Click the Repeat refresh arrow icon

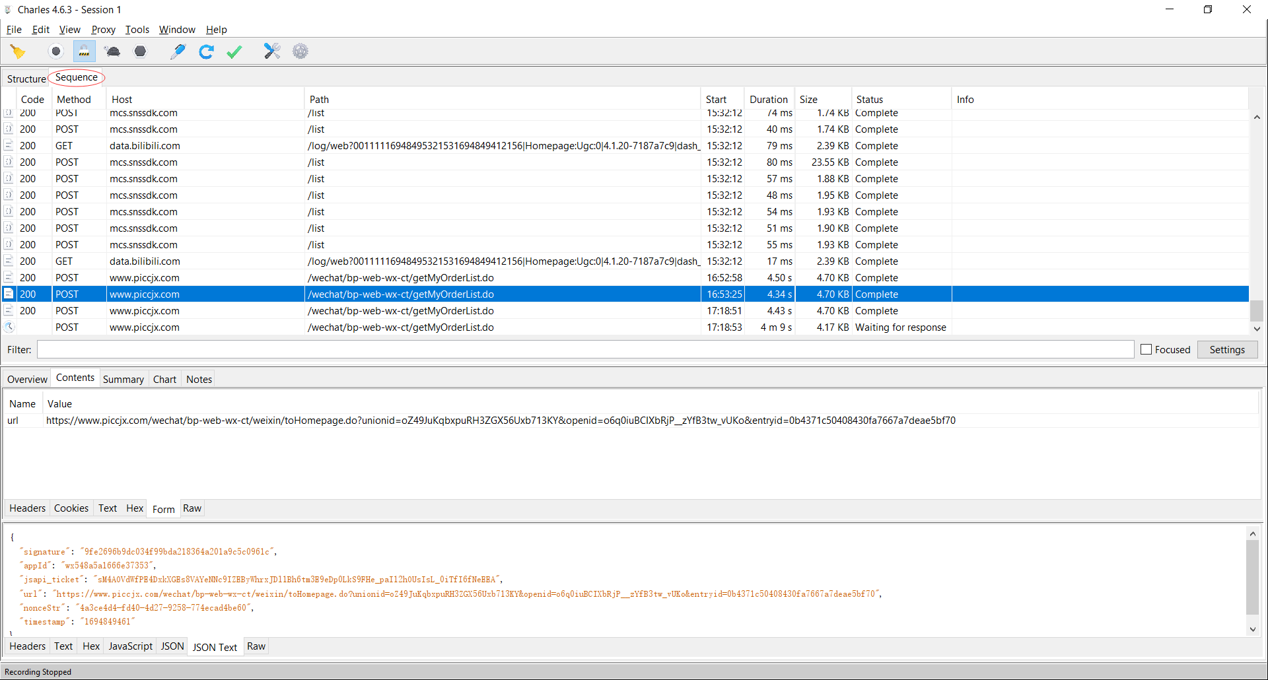pos(206,51)
